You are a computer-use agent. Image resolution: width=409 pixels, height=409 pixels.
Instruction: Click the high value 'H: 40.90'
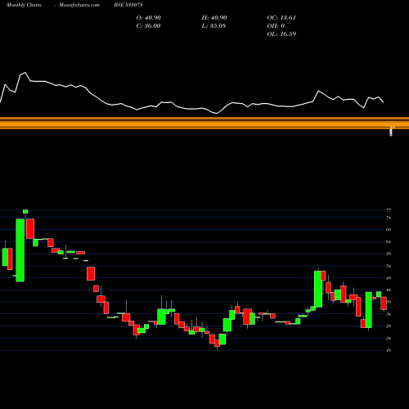214,18
